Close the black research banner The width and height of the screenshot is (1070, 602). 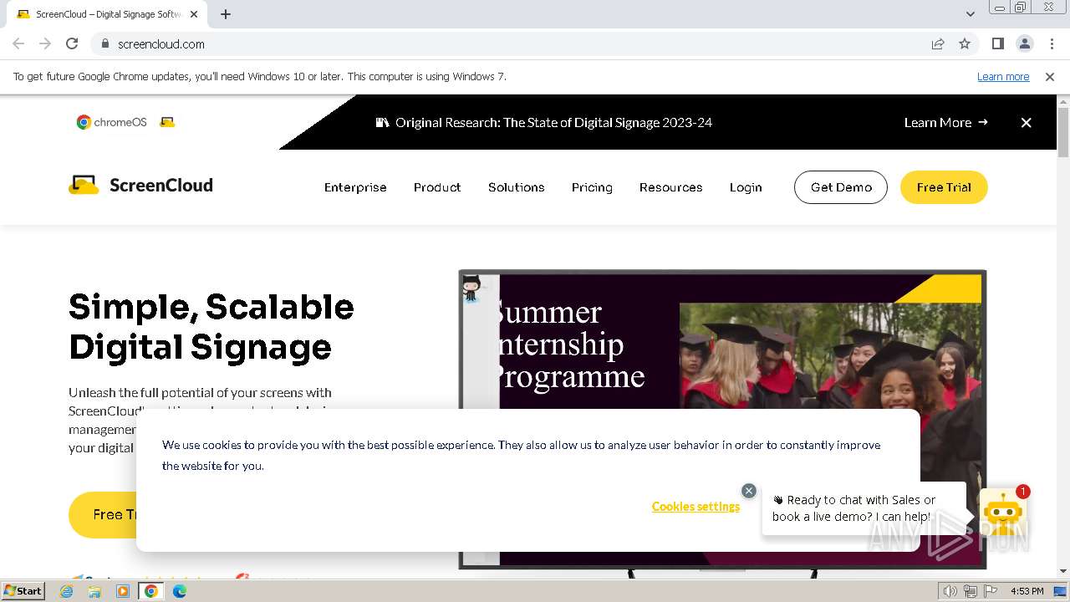tap(1027, 122)
